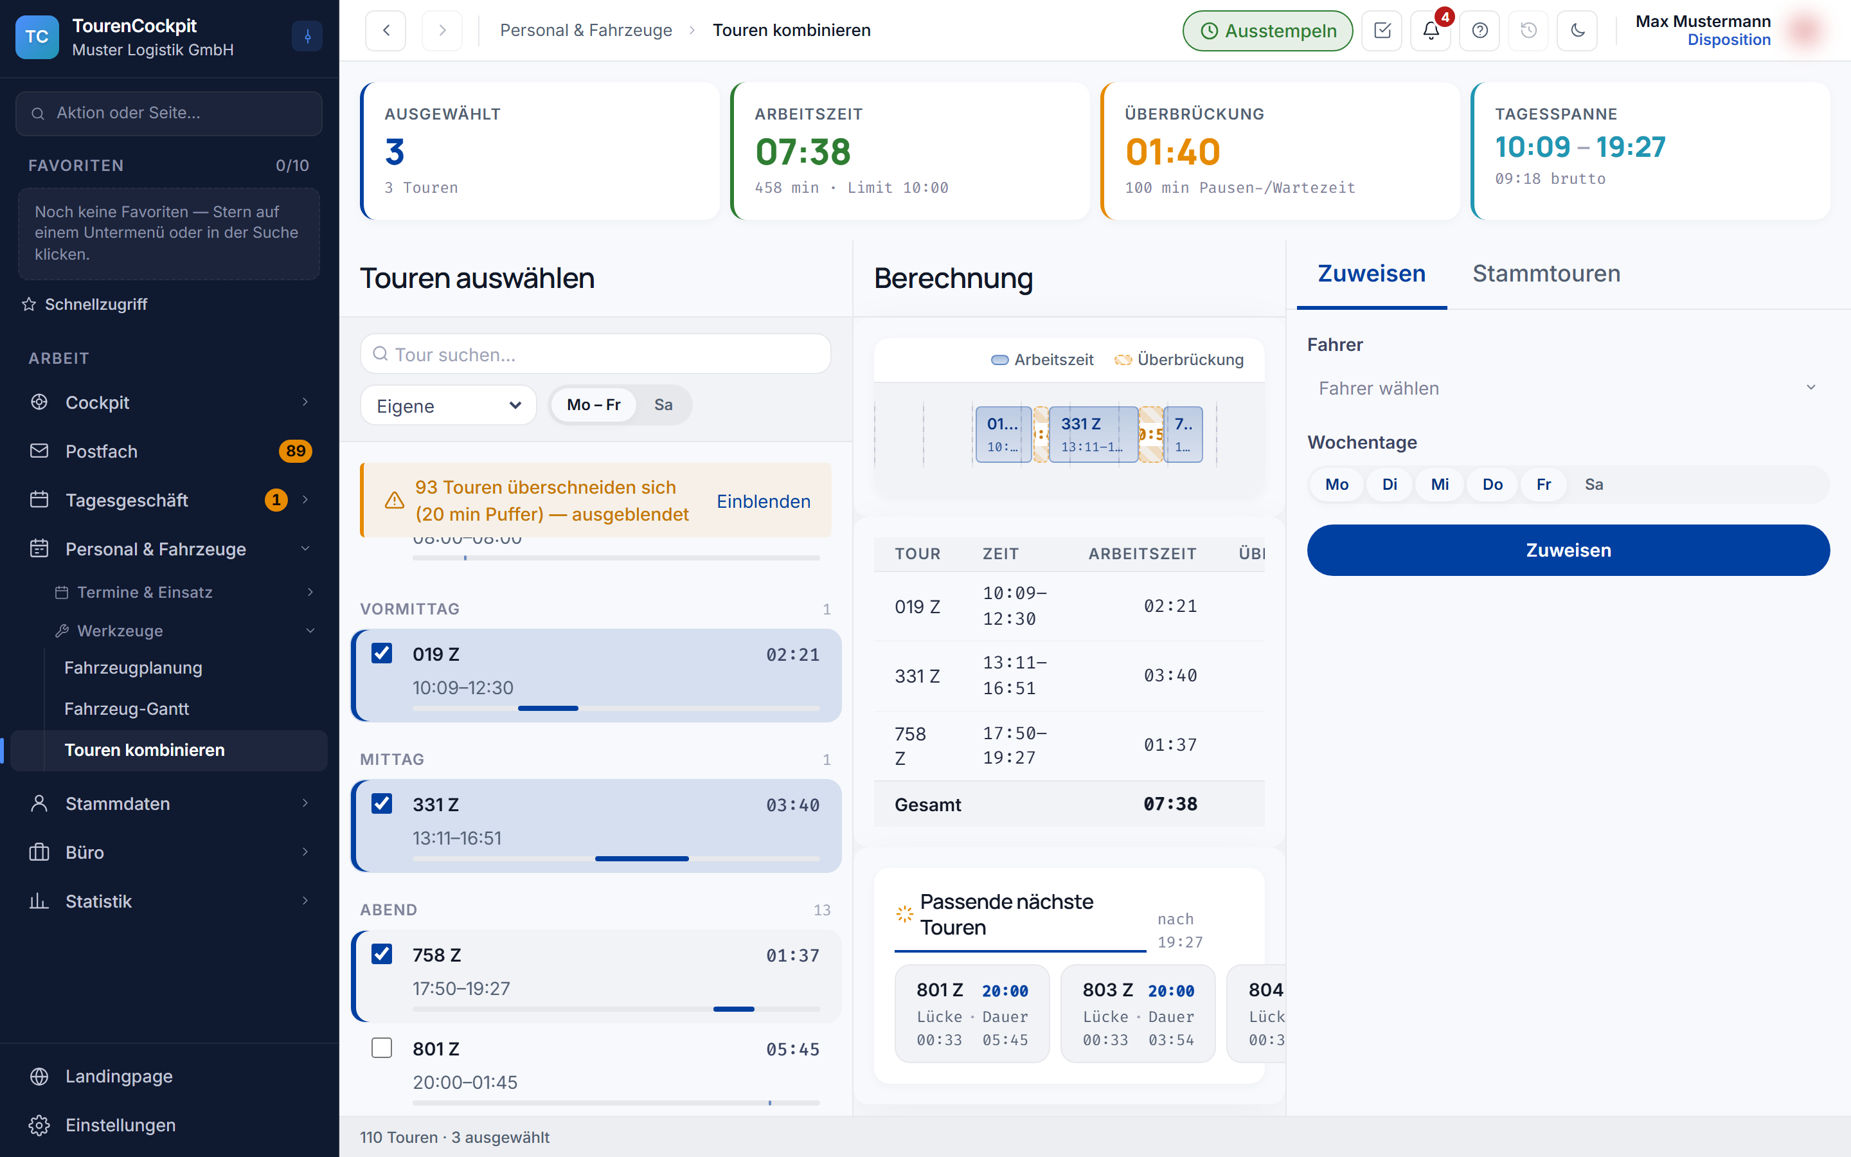
Task: Click the Ausstempeln button
Action: tap(1267, 31)
